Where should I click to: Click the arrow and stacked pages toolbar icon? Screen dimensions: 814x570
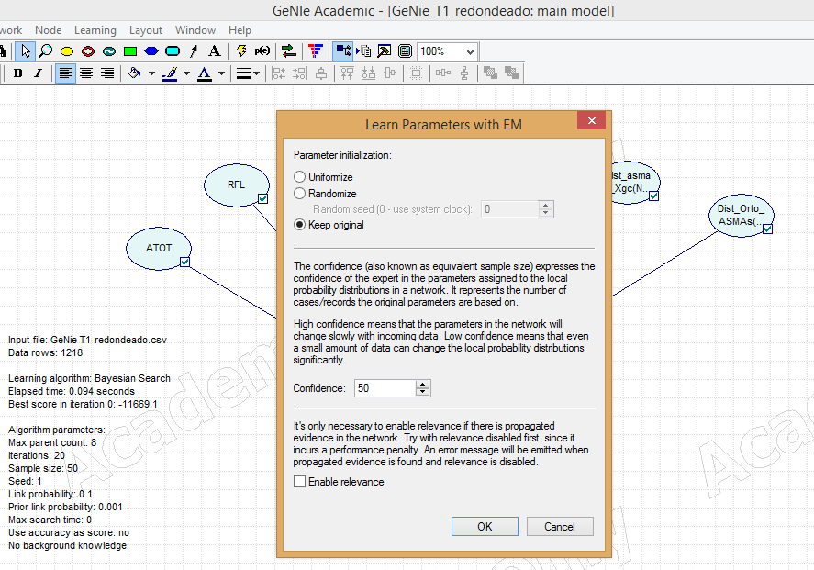363,51
